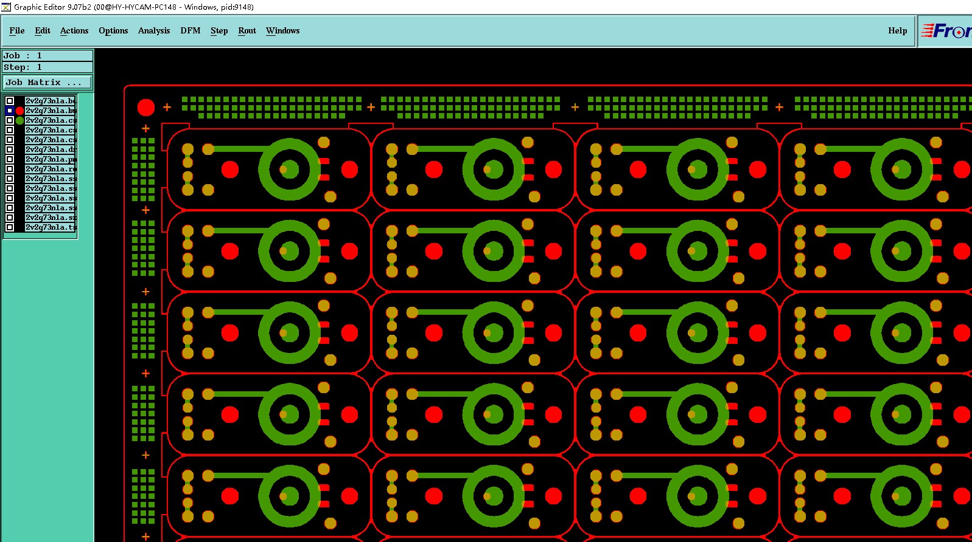972x542 pixels.
Task: Toggle checkbox of the 2v2g73nla.ts layer
Action: [x=10, y=227]
